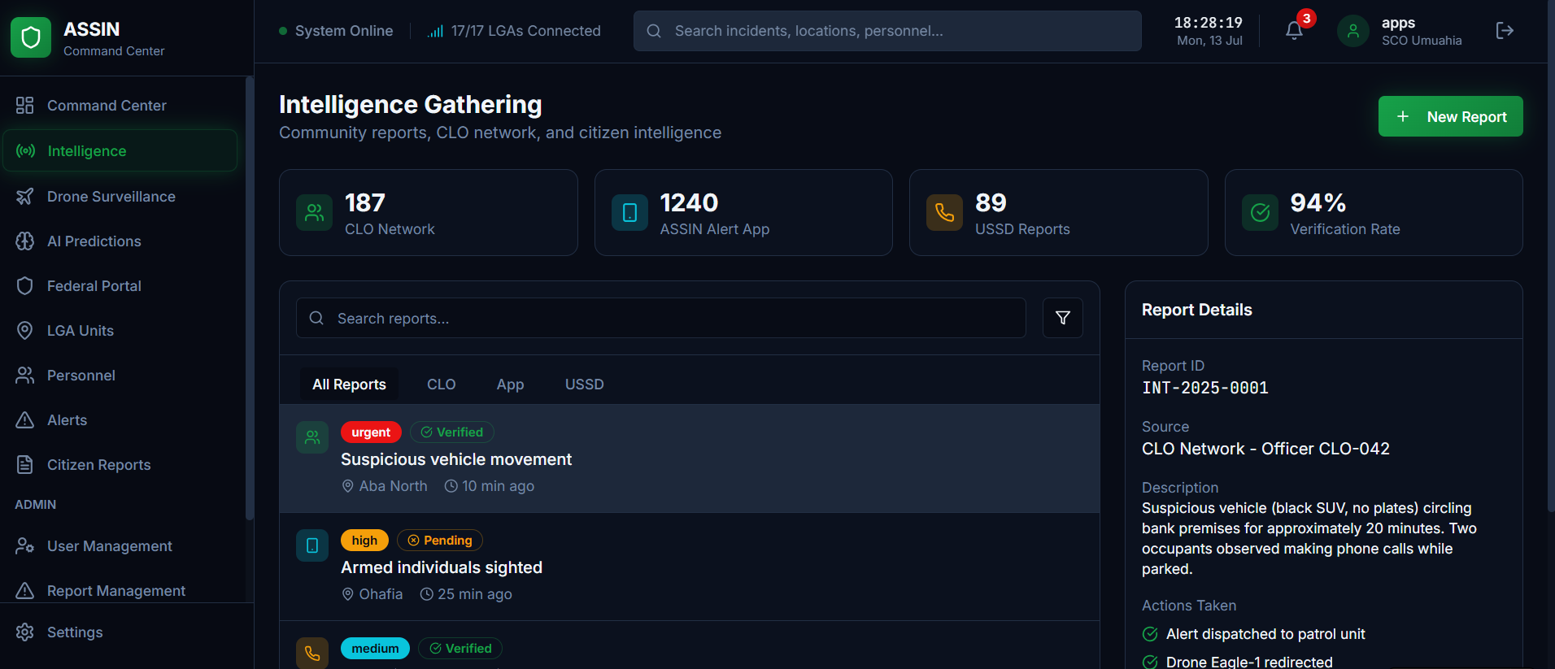The image size is (1555, 669).
Task: Go to AI Predictions page
Action: pos(120,241)
